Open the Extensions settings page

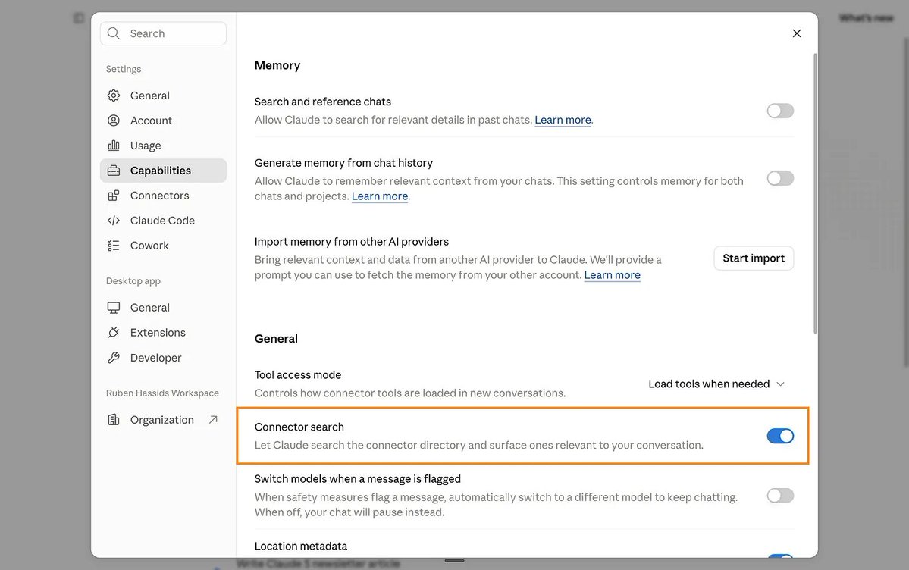coord(163,332)
